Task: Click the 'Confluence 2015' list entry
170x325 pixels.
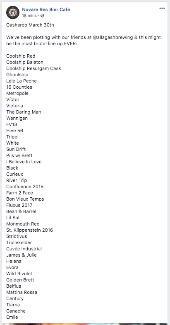Action: tap(25, 187)
